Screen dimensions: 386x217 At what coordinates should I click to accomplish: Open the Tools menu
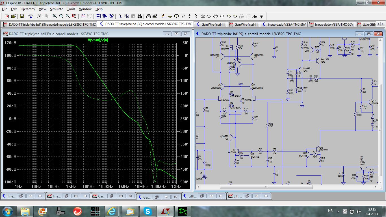click(x=71, y=9)
